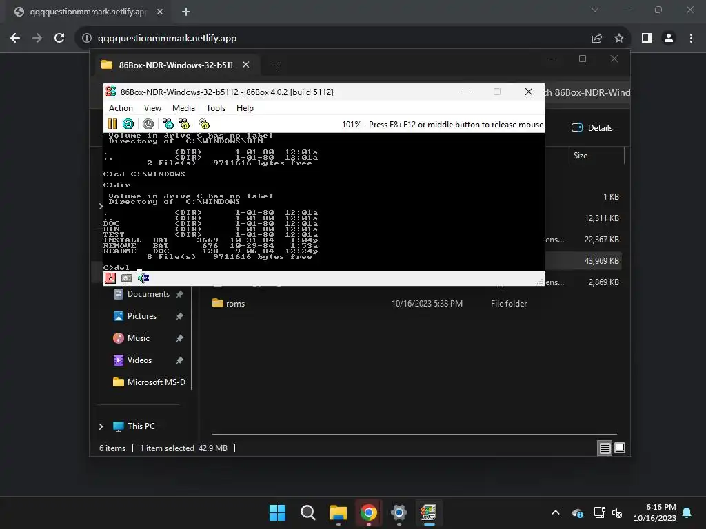Bookmark this tab with the star
This screenshot has height=529, width=706.
[x=619, y=39]
